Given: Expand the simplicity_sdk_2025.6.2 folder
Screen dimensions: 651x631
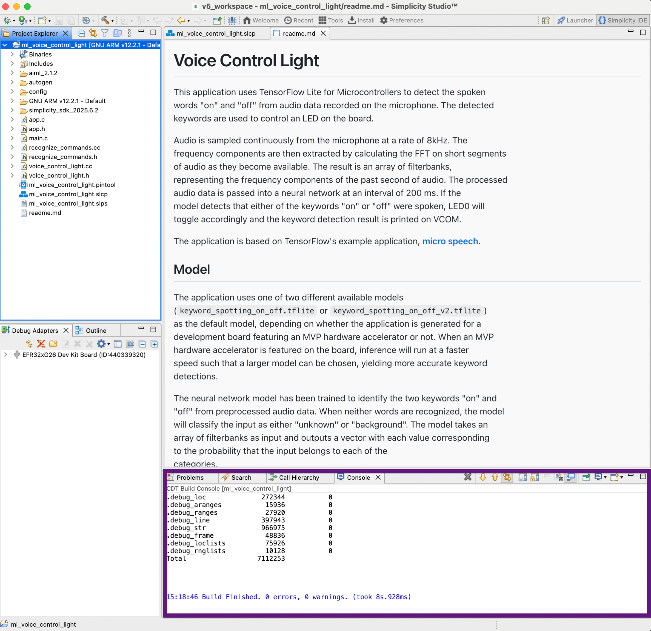Looking at the screenshot, I should 12,110.
